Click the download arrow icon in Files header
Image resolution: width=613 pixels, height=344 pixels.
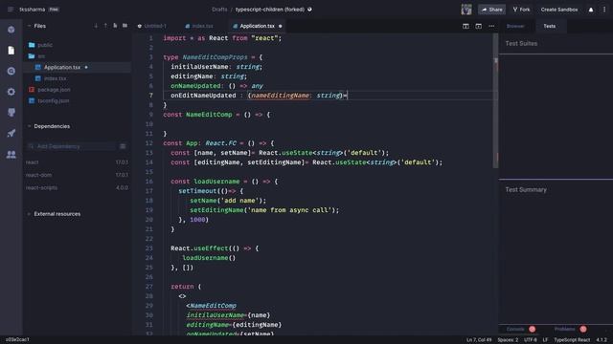(x=96, y=26)
